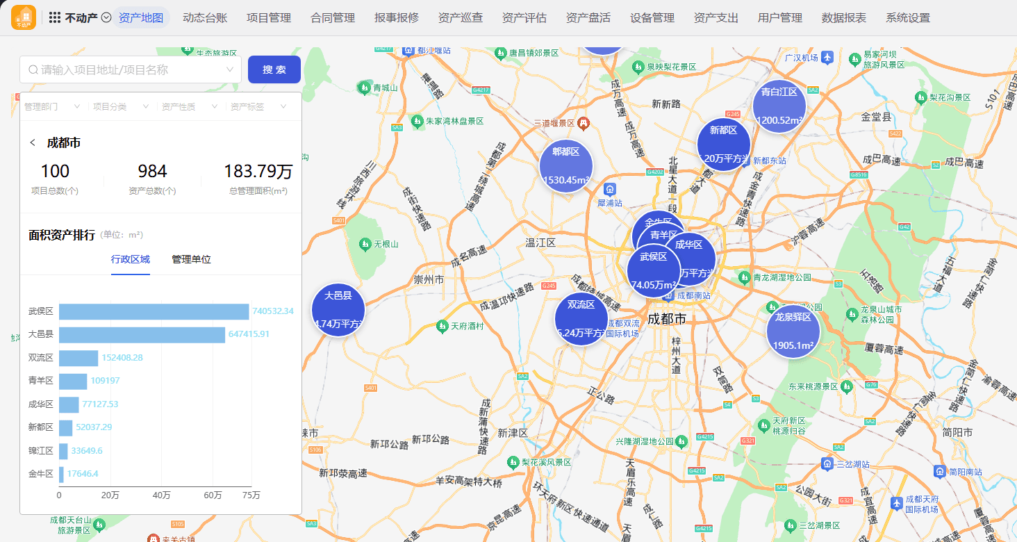Switch to 管理单位 ranking tab
The width and height of the screenshot is (1017, 542).
(192, 259)
